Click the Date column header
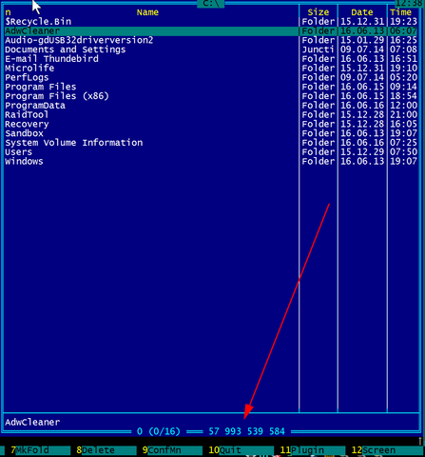Screen dimensions: 425x457 tap(362, 12)
